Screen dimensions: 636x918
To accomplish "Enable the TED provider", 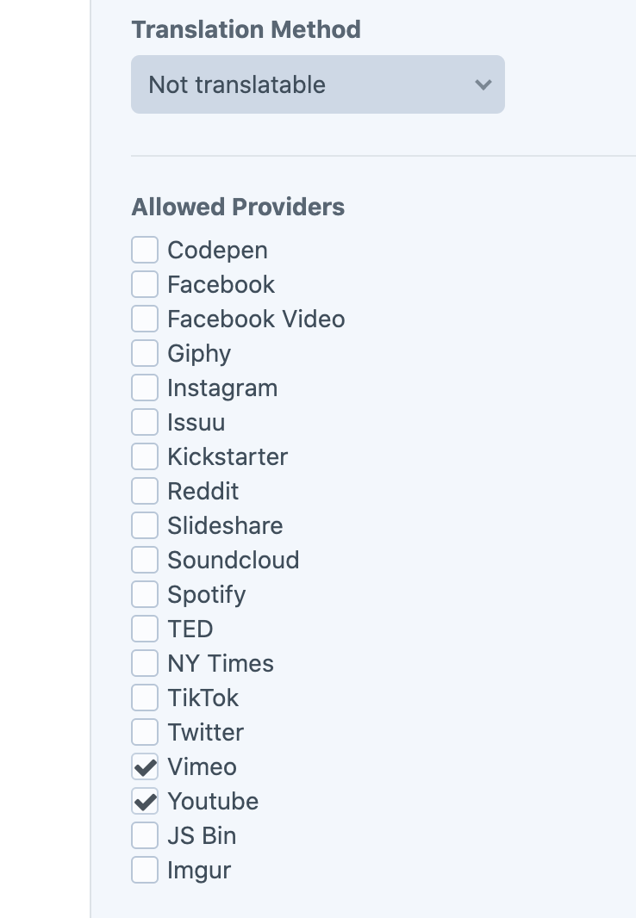I will [x=144, y=629].
